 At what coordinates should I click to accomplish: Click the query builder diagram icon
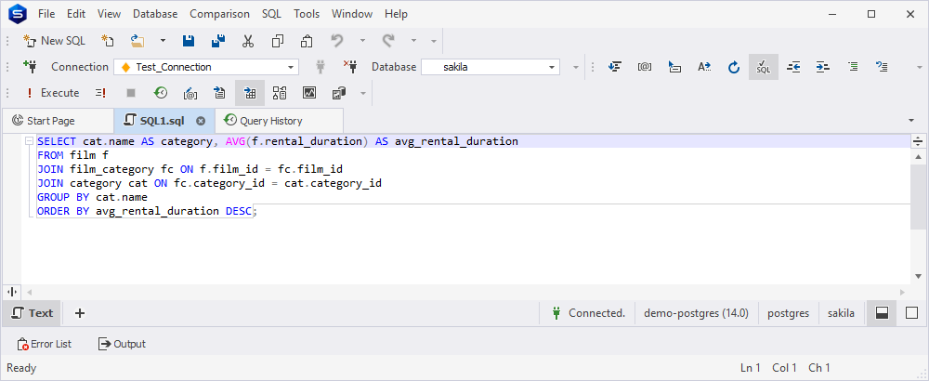pos(280,93)
